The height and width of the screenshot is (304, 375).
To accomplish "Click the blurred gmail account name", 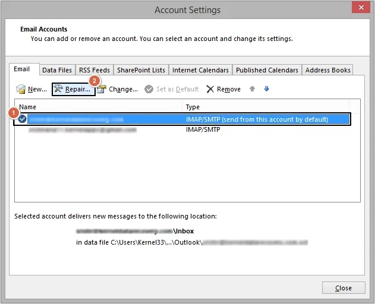I will point(82,130).
